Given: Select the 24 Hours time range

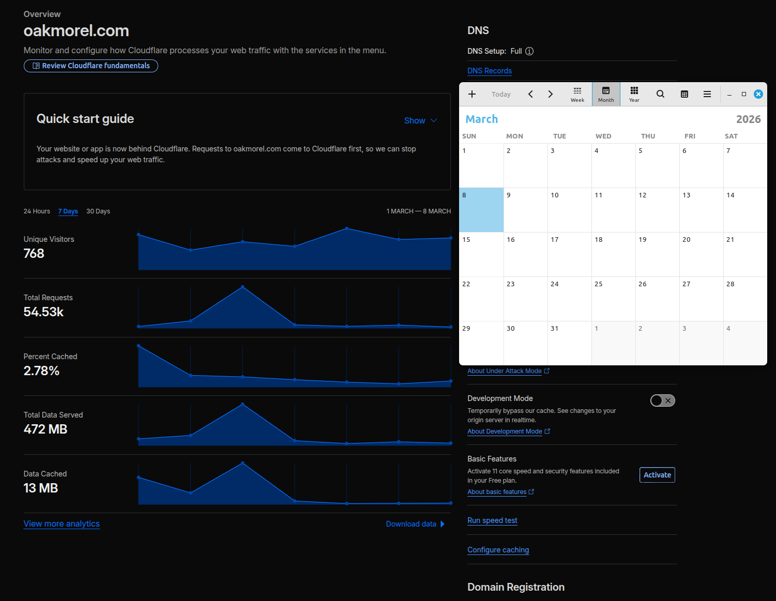Looking at the screenshot, I should 37,211.
